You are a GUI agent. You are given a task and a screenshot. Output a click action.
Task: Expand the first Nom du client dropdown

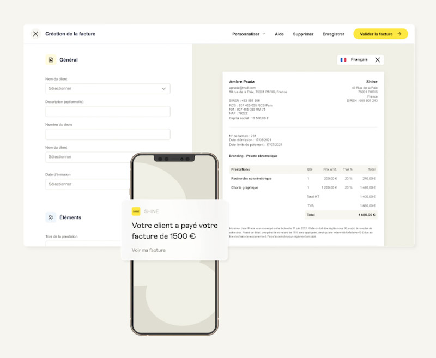(x=107, y=89)
